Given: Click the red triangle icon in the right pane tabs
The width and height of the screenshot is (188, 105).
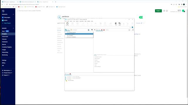Looking at the screenshot, I should tap(104, 30).
